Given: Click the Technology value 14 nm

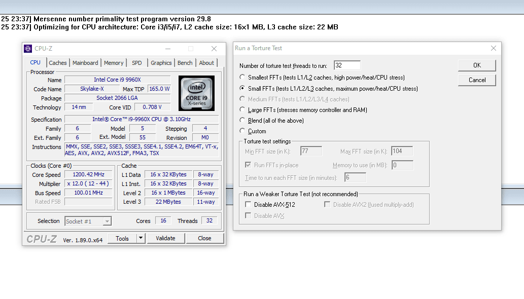Looking at the screenshot, I should pos(79,107).
